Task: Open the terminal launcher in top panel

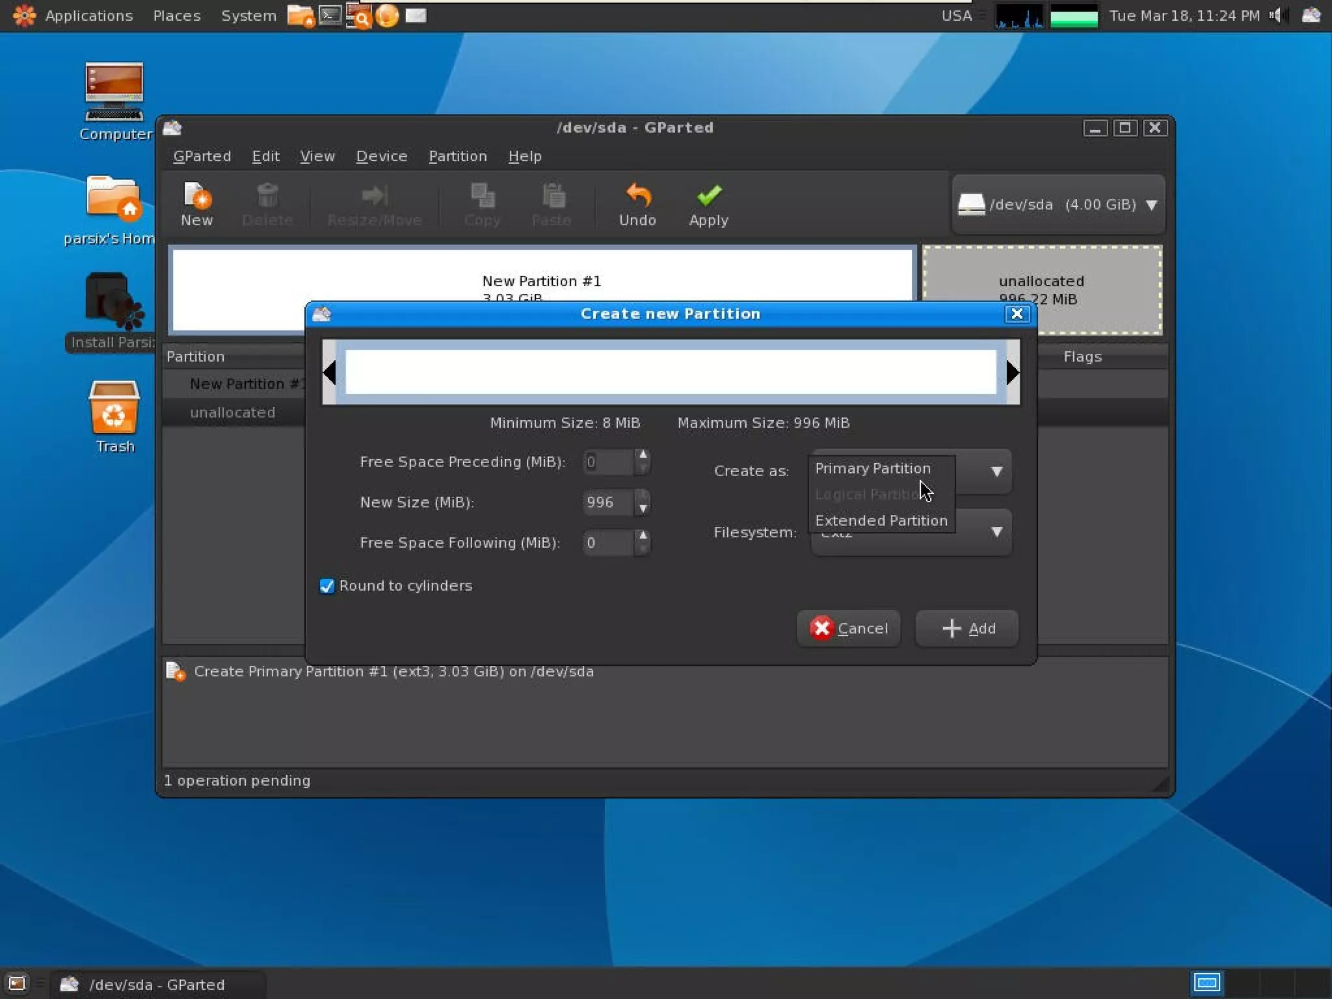Action: coord(330,15)
